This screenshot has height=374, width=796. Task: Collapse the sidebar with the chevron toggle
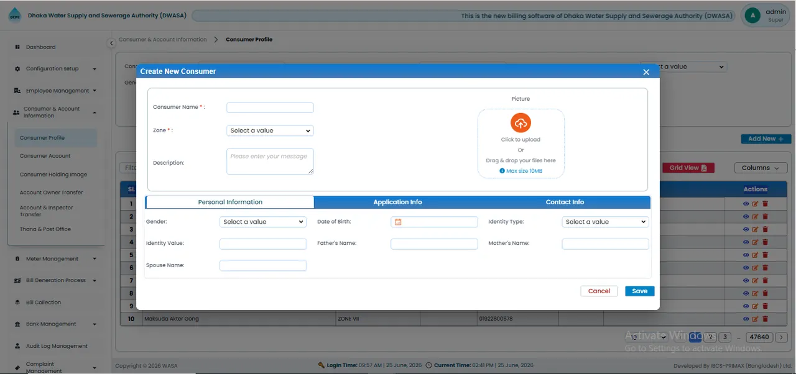coord(111,43)
